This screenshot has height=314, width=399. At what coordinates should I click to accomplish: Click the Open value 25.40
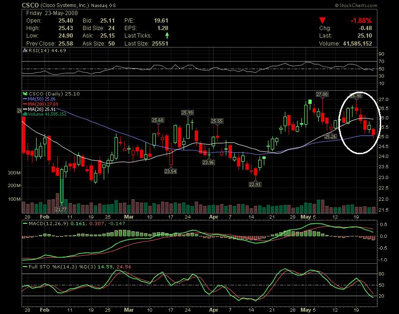pos(66,21)
